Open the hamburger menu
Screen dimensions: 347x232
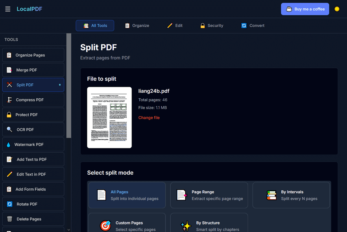coord(8,9)
